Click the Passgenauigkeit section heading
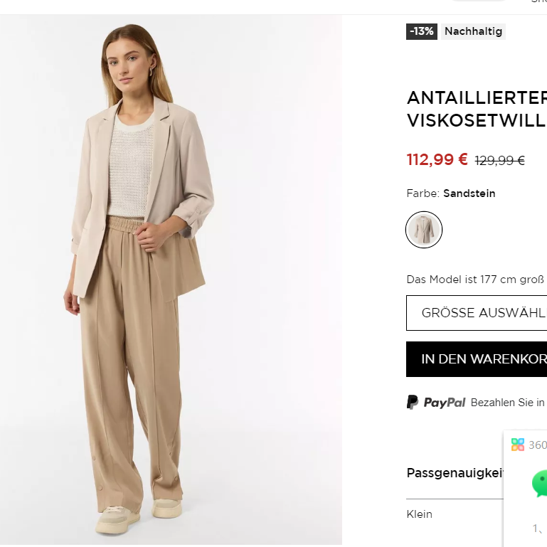The width and height of the screenshot is (547, 547). click(455, 473)
